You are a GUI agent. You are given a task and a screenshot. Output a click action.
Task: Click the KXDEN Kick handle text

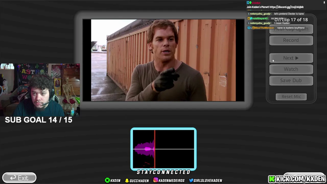(115, 181)
